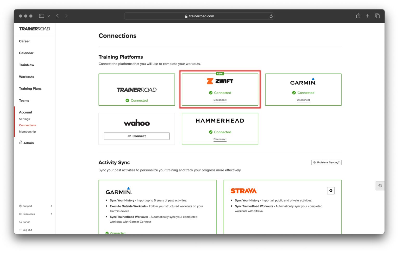Image resolution: width=399 pixels, height=253 pixels.
Task: Disconnect the Zwift connection
Action: point(220,100)
